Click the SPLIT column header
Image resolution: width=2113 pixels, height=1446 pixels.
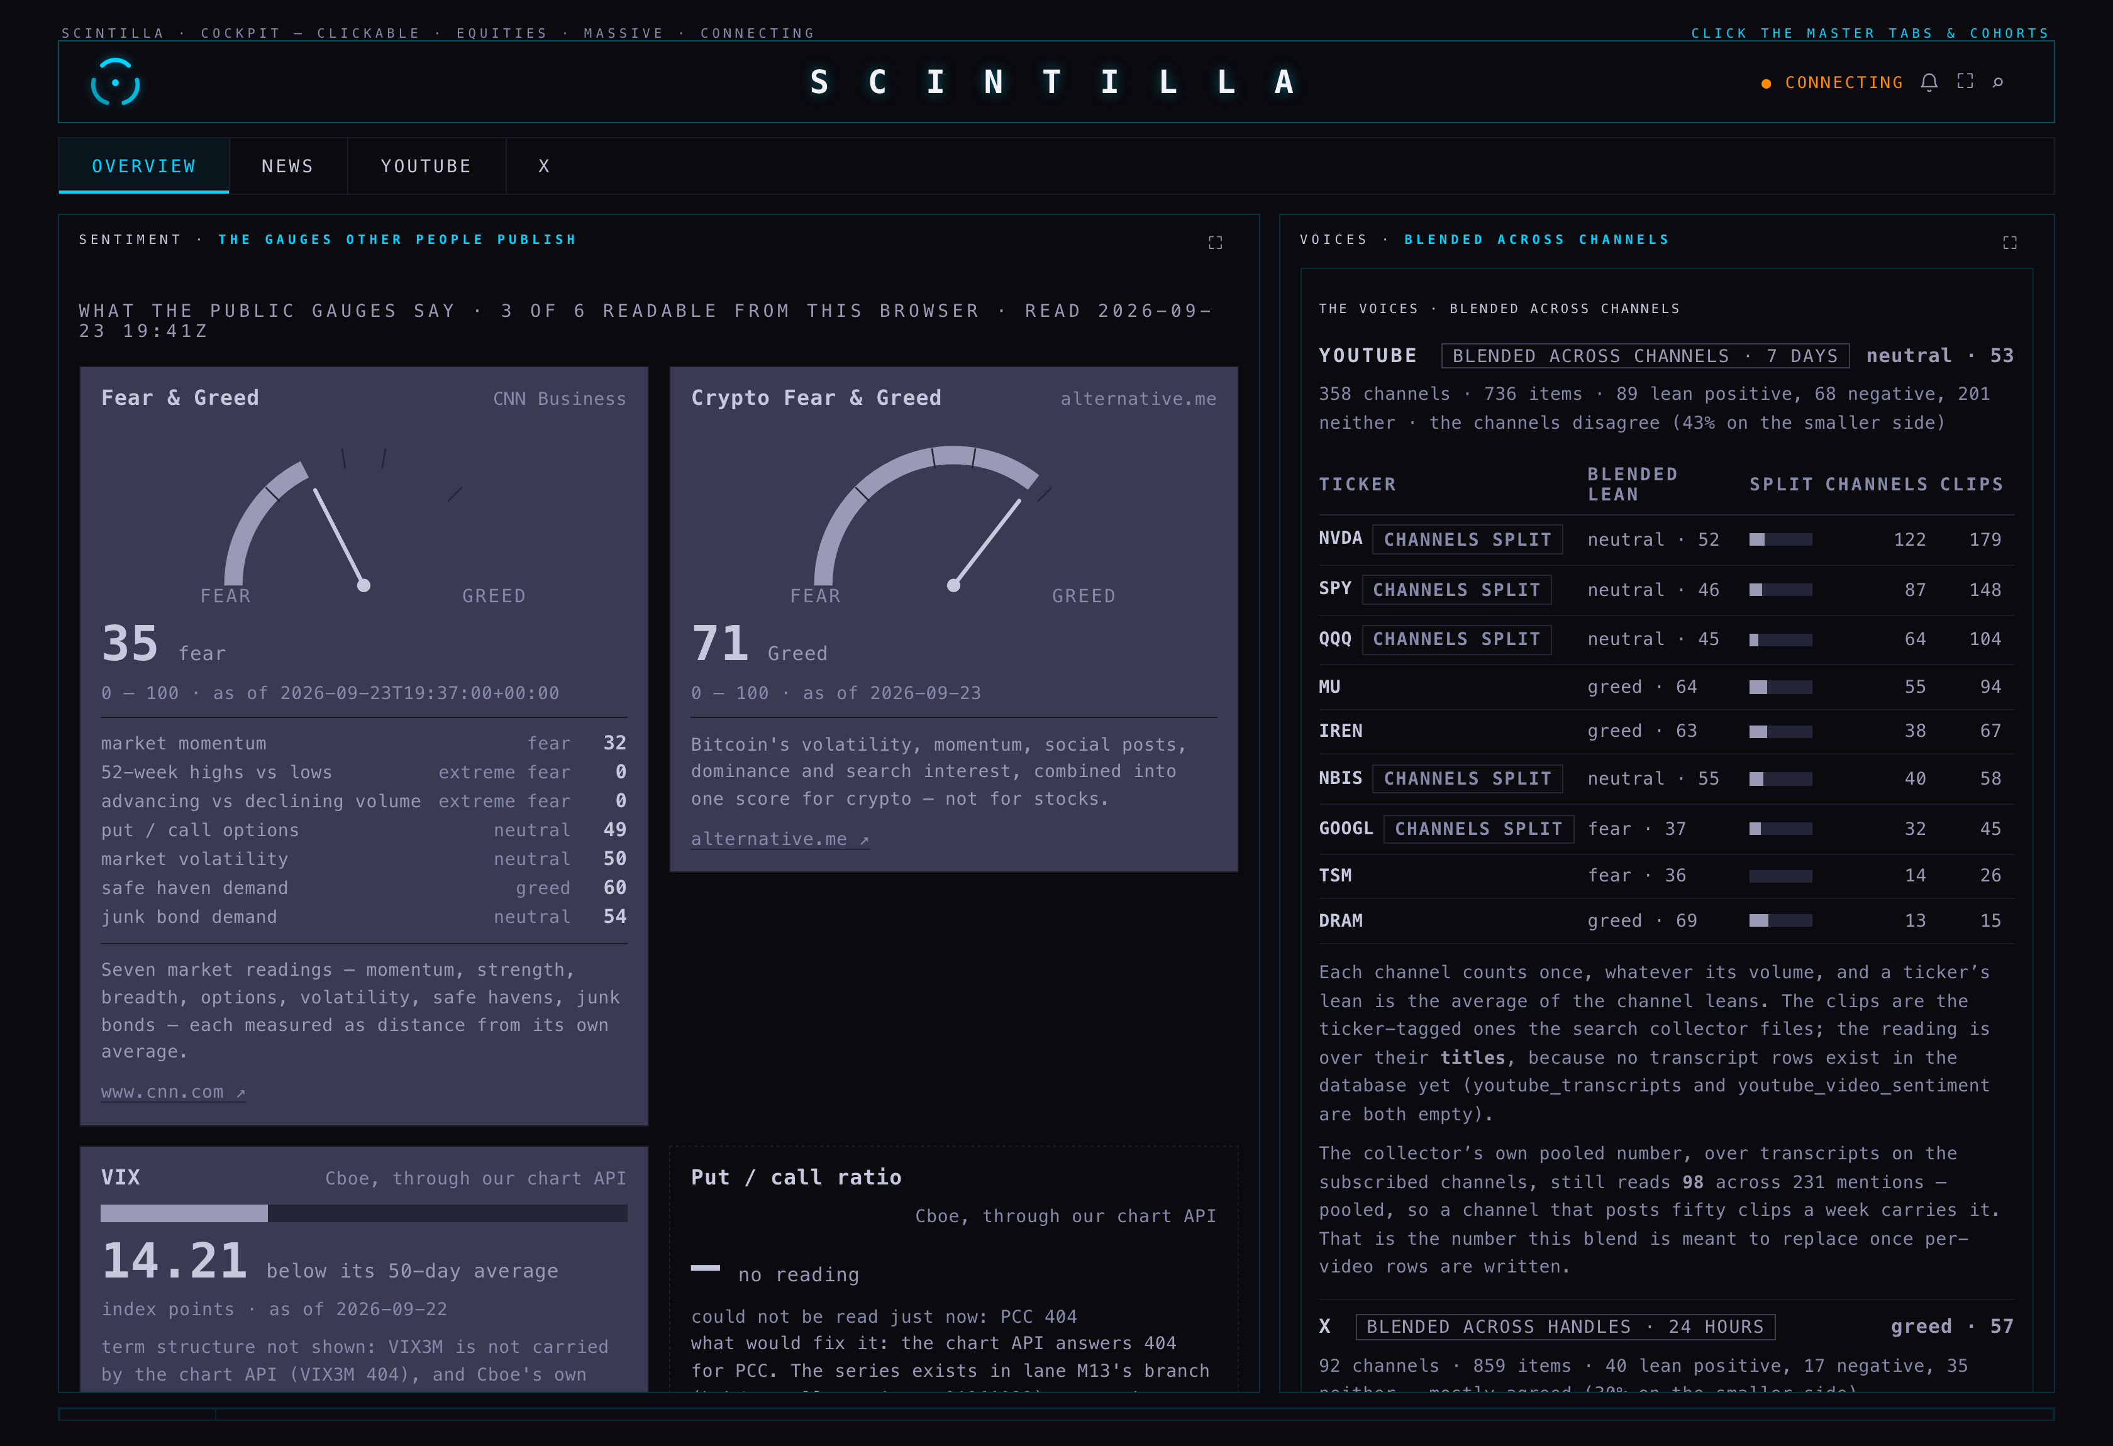click(1780, 485)
